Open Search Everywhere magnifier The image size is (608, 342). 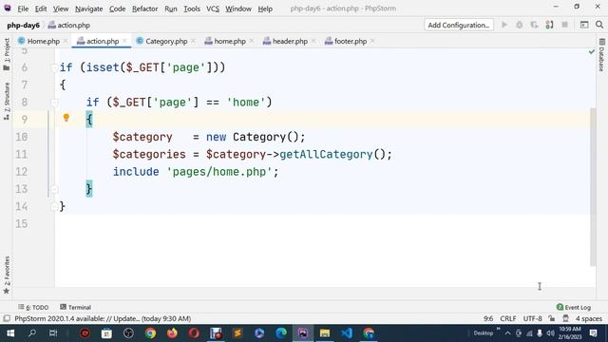(599, 25)
